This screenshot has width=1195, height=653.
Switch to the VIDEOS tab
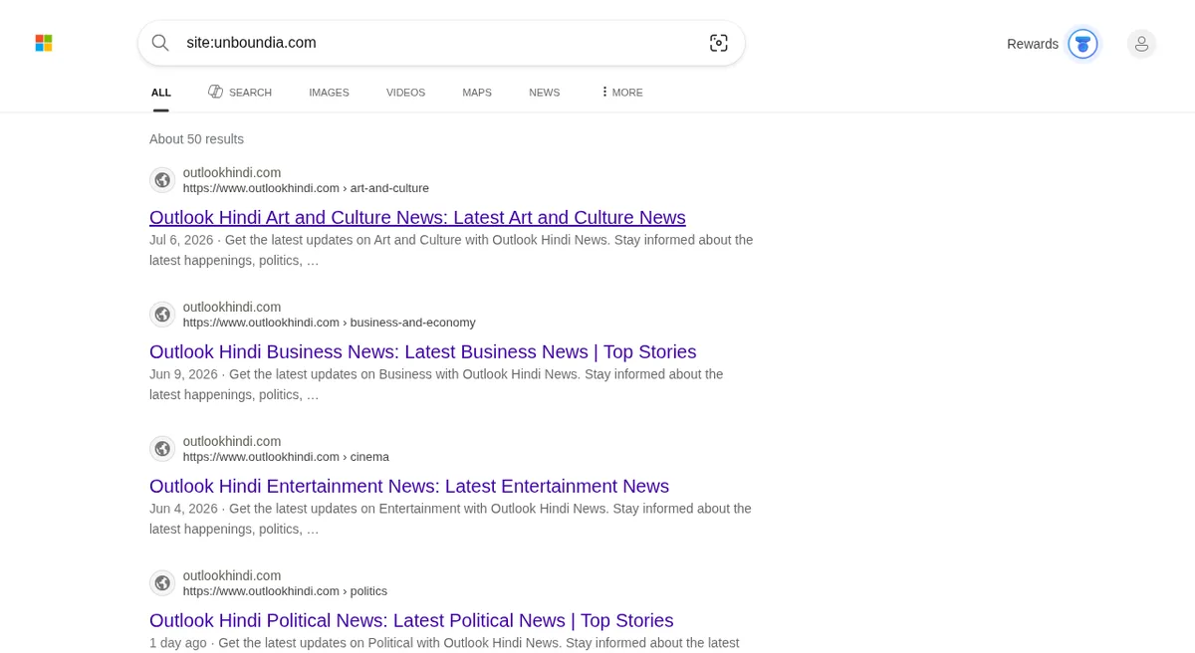(405, 93)
